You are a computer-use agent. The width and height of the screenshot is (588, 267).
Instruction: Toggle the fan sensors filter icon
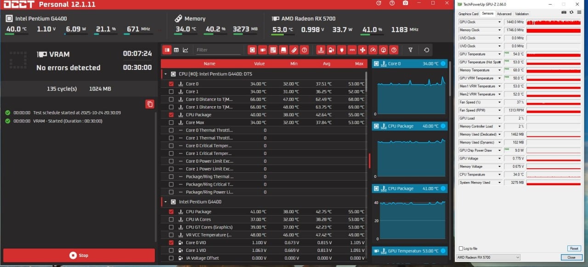[x=362, y=50]
